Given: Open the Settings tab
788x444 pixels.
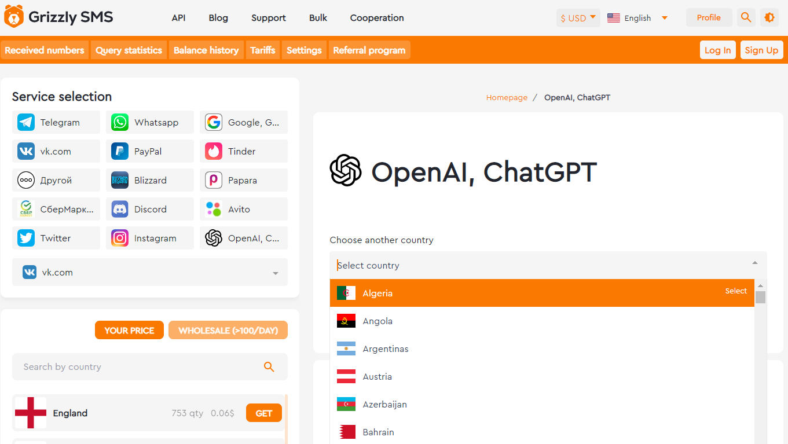Looking at the screenshot, I should tap(304, 50).
